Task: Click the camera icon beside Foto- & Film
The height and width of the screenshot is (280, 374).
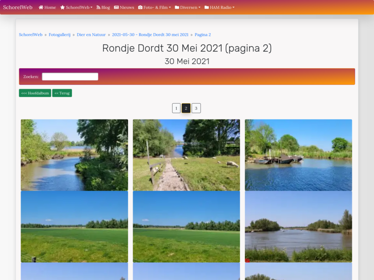Action: [x=140, y=7]
